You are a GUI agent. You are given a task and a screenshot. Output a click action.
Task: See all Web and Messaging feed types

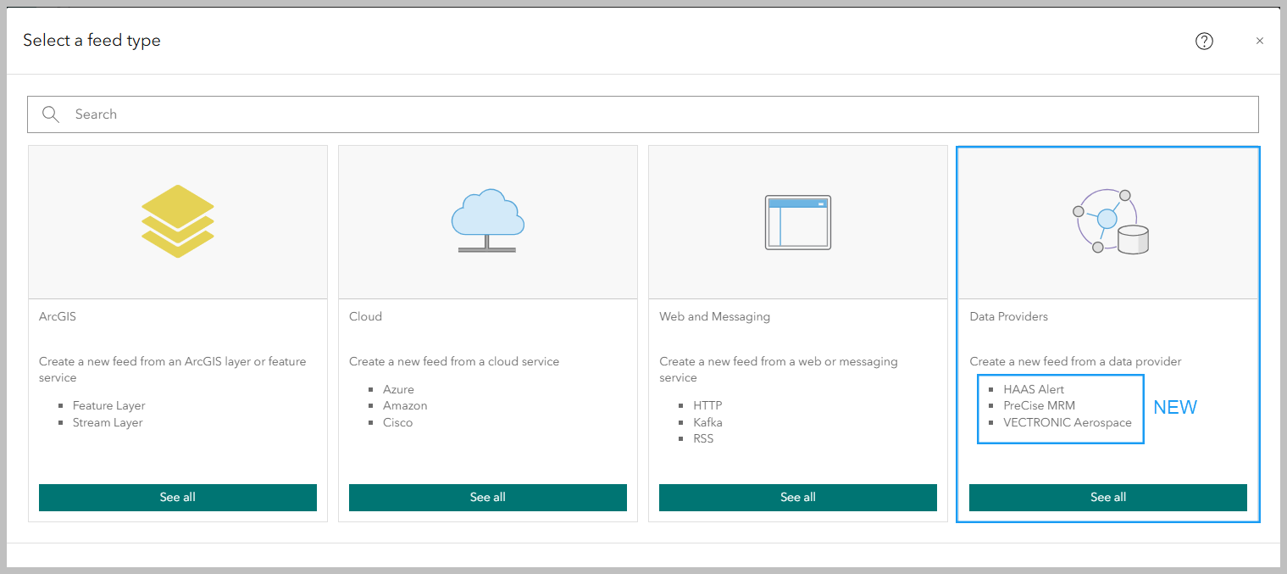797,498
